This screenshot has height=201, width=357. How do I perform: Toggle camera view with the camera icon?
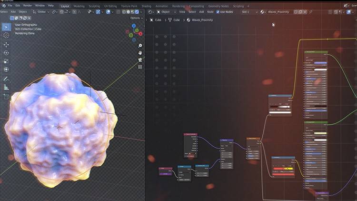click(x=140, y=60)
